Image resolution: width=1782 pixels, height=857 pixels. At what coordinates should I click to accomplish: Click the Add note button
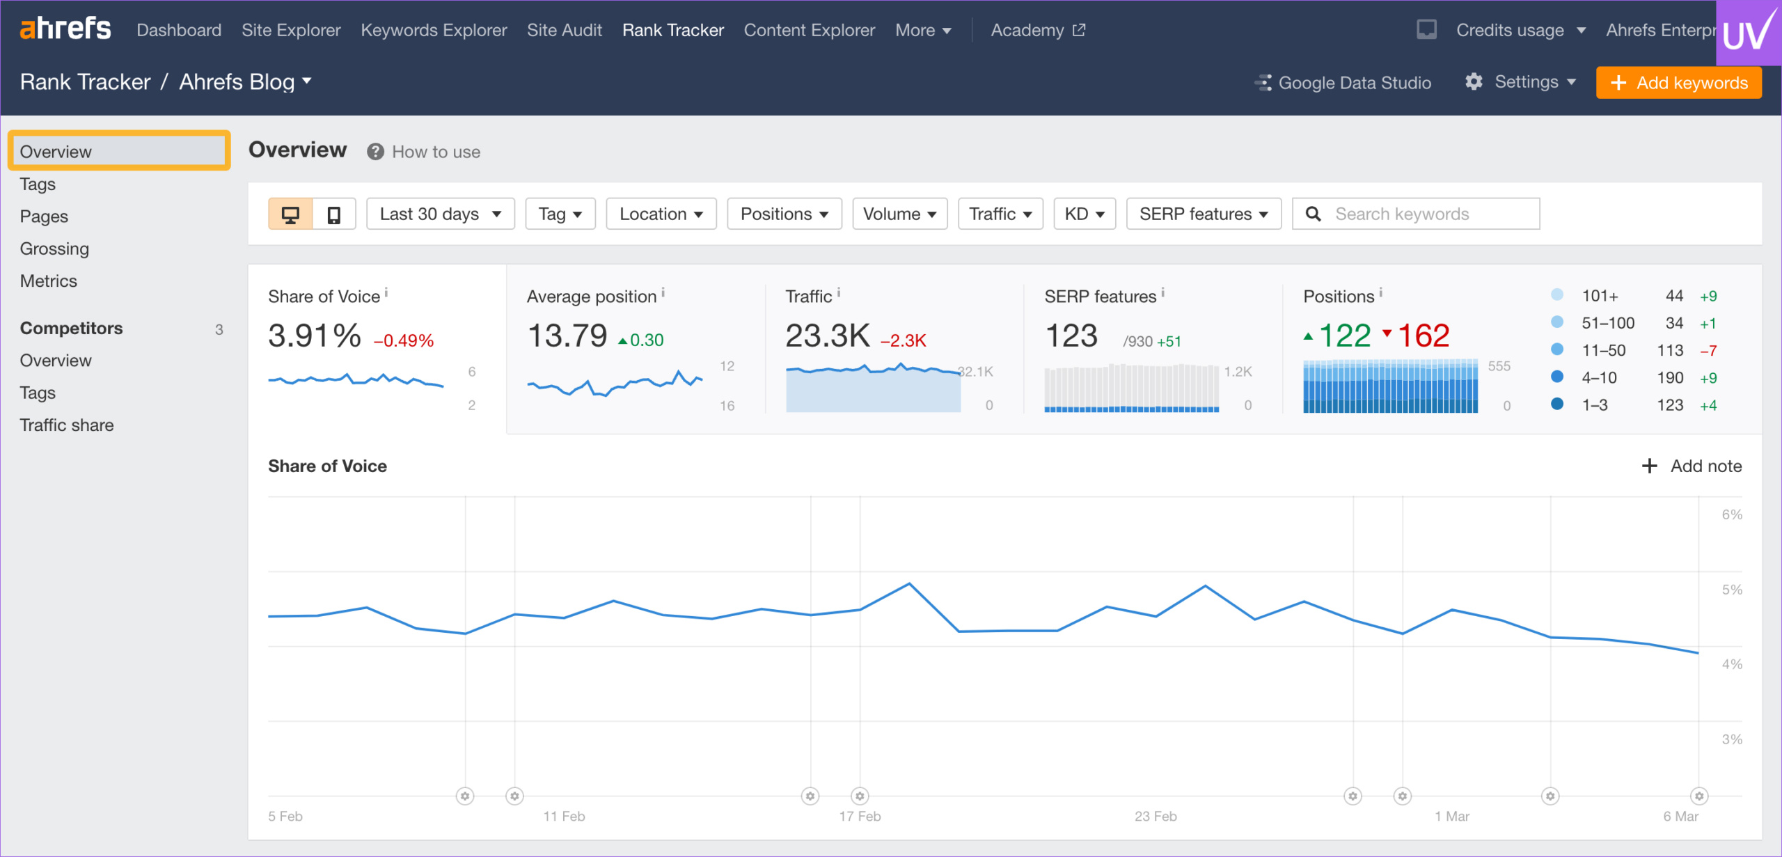1692,466
